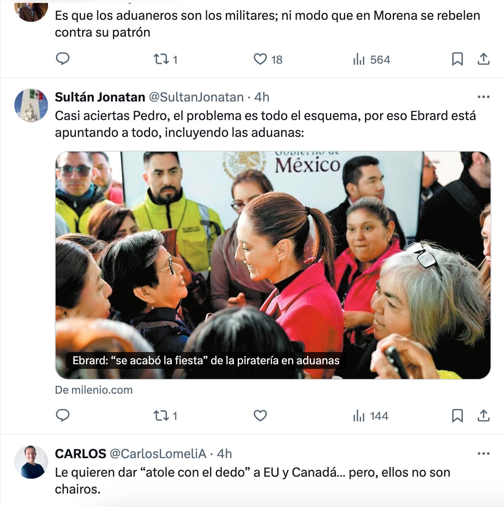Reply to Sultán Jonatan's tweet
504x507 pixels.
[62, 416]
